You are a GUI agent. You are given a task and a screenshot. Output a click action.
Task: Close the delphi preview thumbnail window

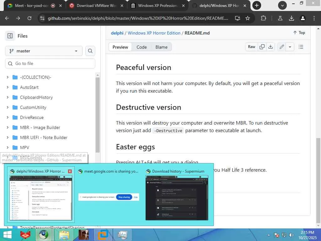(x=70, y=171)
